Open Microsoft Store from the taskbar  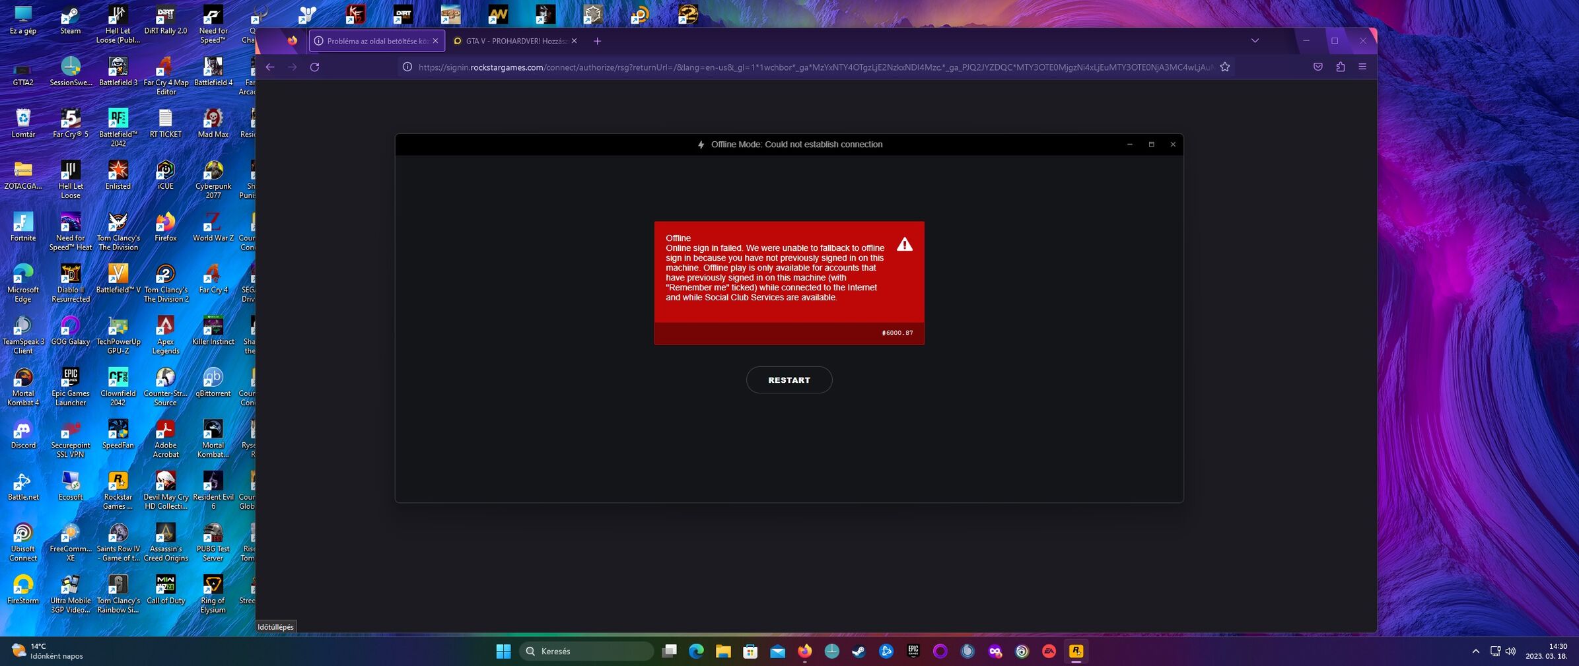point(750,651)
